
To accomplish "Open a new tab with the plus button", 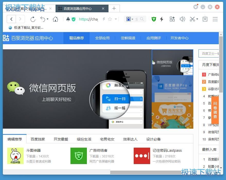I will coord(114,8).
